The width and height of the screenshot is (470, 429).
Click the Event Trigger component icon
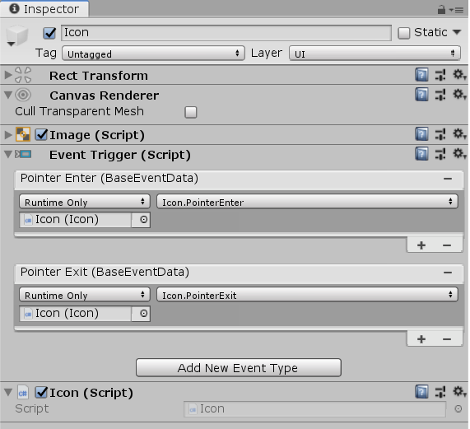coord(23,155)
